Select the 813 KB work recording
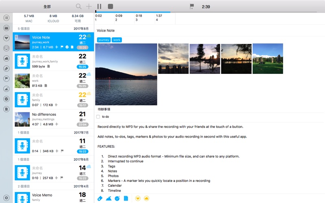The width and height of the screenshot is (325, 203). [x=53, y=80]
